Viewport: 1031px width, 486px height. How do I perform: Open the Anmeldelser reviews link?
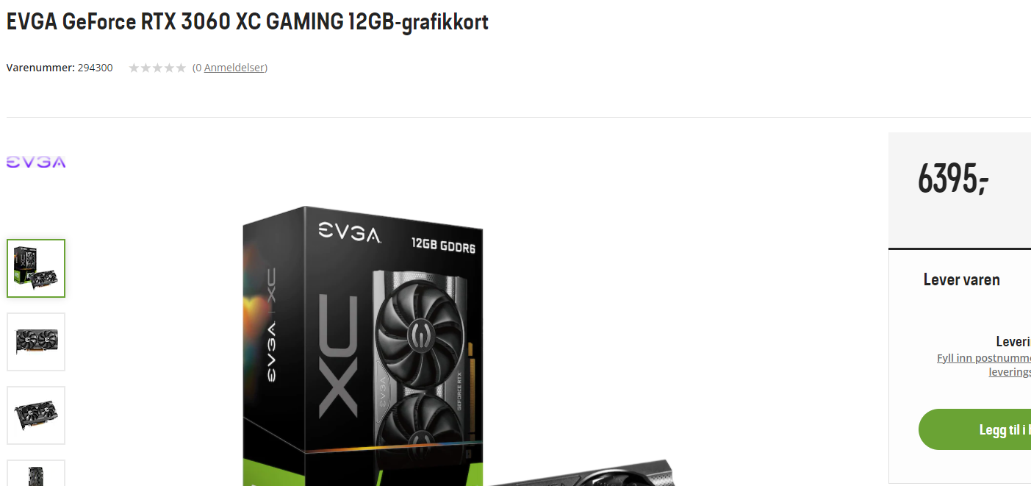(x=234, y=68)
